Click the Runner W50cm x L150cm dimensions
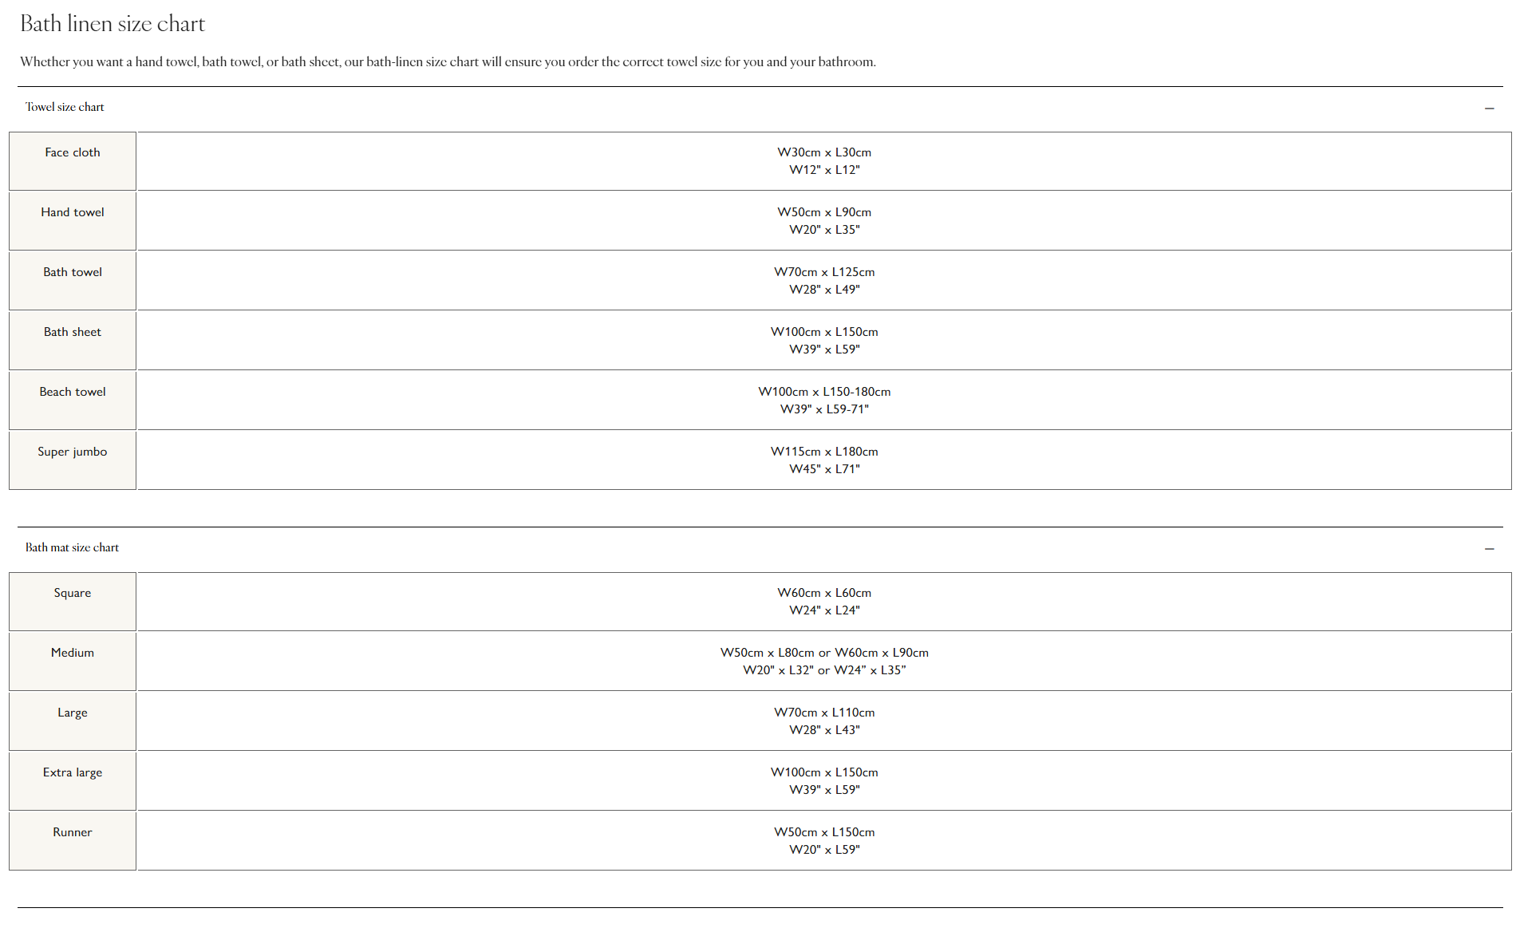The width and height of the screenshot is (1520, 928). (824, 832)
